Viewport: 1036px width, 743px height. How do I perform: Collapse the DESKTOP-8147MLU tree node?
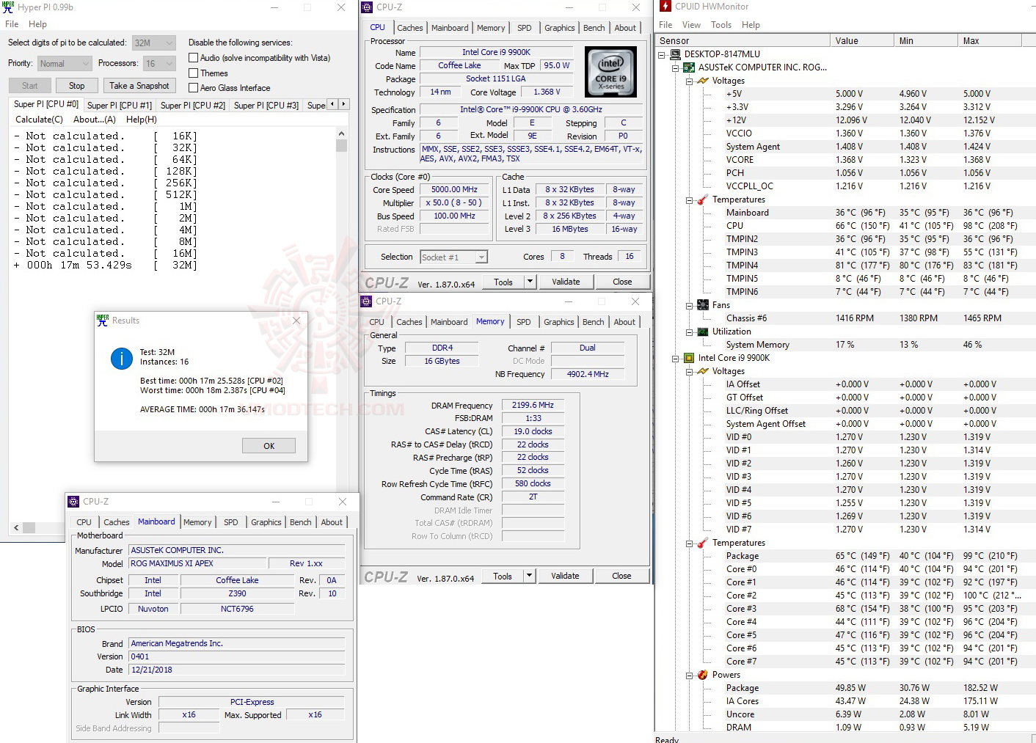[x=662, y=54]
